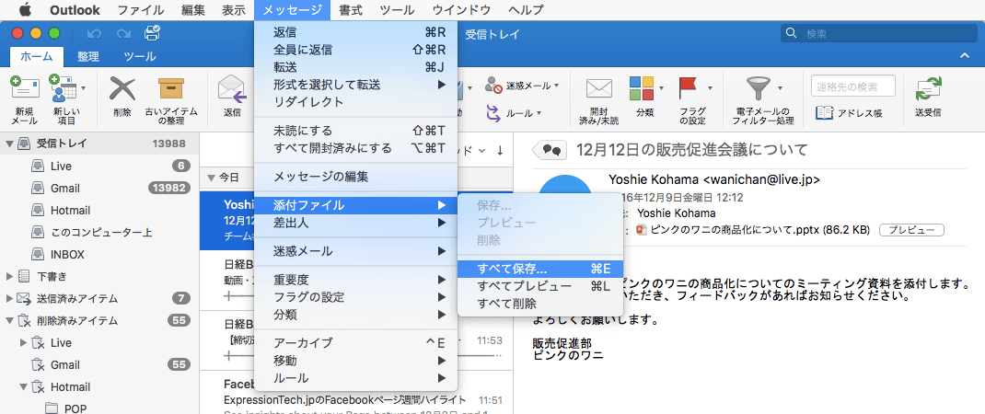
Task: Click the Filter email (電子メールのフィルター処理) funnel icon
Action: point(759,89)
